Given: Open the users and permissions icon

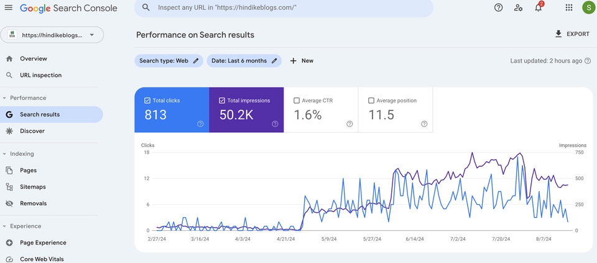Looking at the screenshot, I should (x=518, y=7).
